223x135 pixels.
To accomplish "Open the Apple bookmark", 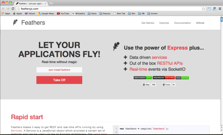I will pyautogui.click(x=17, y=13).
